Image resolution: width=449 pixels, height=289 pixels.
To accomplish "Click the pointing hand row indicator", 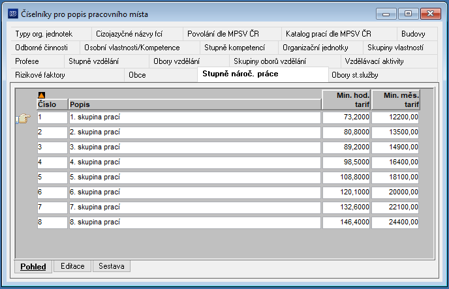I will click(x=23, y=118).
